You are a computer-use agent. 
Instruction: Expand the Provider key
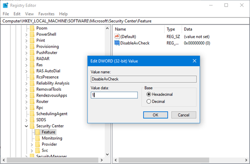pos(32,144)
